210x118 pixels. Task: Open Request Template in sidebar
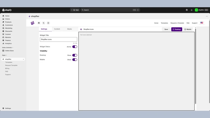[11, 65]
